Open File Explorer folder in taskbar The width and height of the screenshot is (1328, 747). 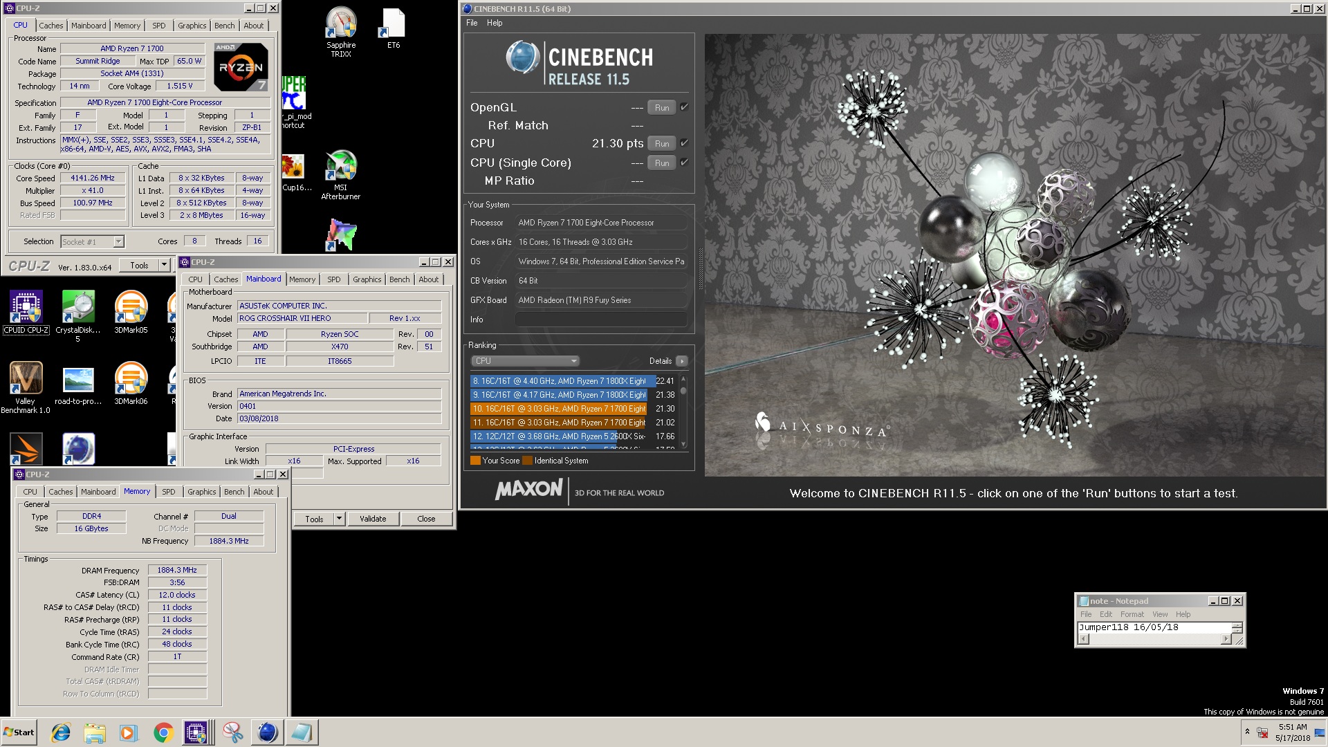[95, 732]
